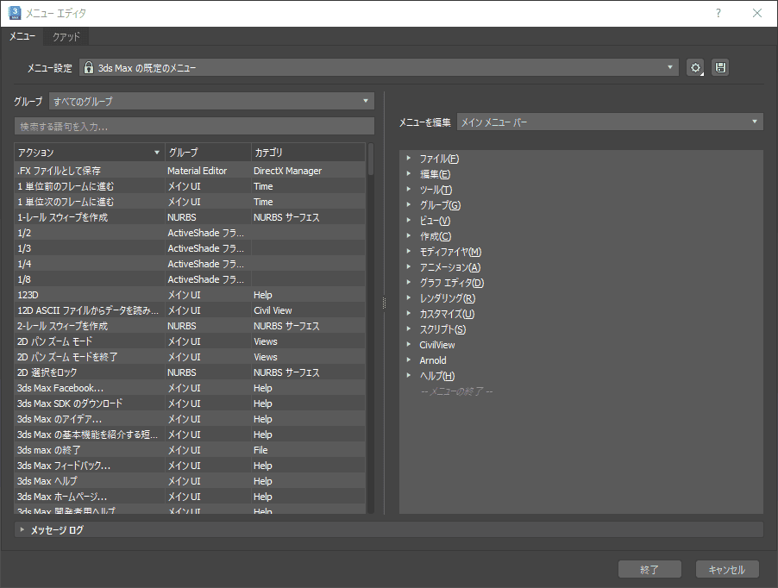Select the 1/3 ActiveShade action row
Viewport: 778px width, 588px height.
[190, 248]
